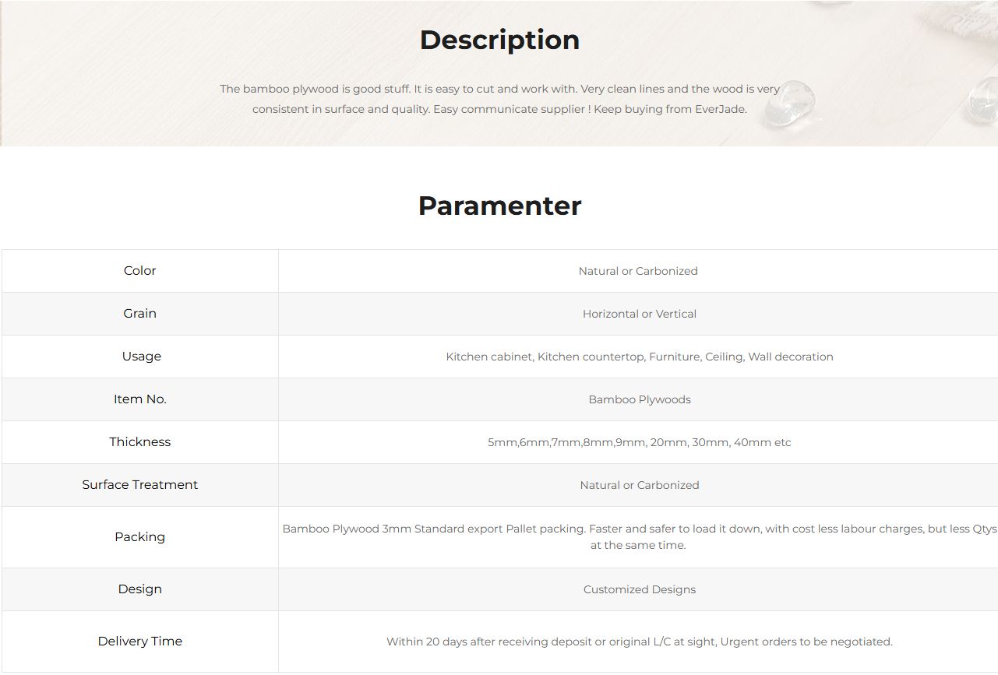Click the Delivery Time label
998x675 pixels.
point(140,642)
